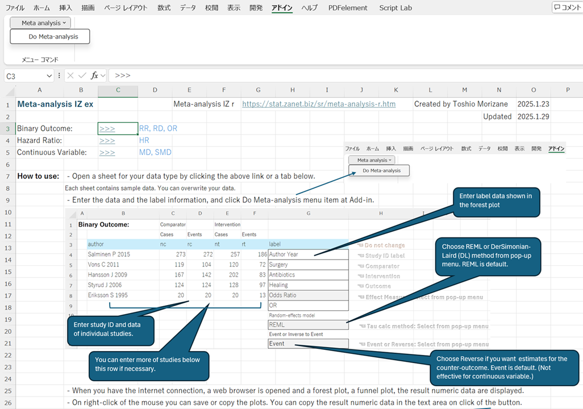Confirm entry with the checkmark icon
This screenshot has width=583, height=409.
pos(82,76)
